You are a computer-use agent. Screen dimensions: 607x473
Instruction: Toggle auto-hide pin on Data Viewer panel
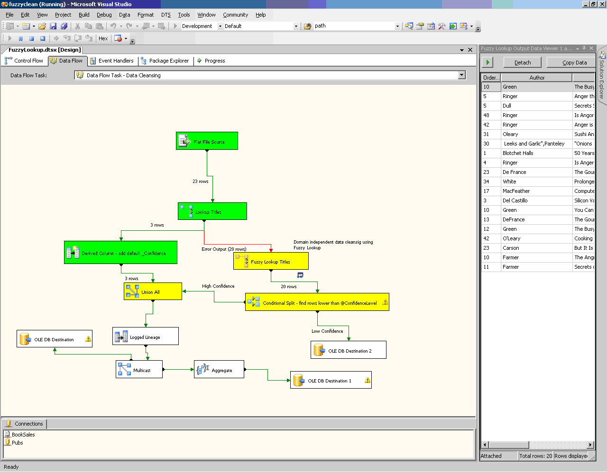(584, 48)
